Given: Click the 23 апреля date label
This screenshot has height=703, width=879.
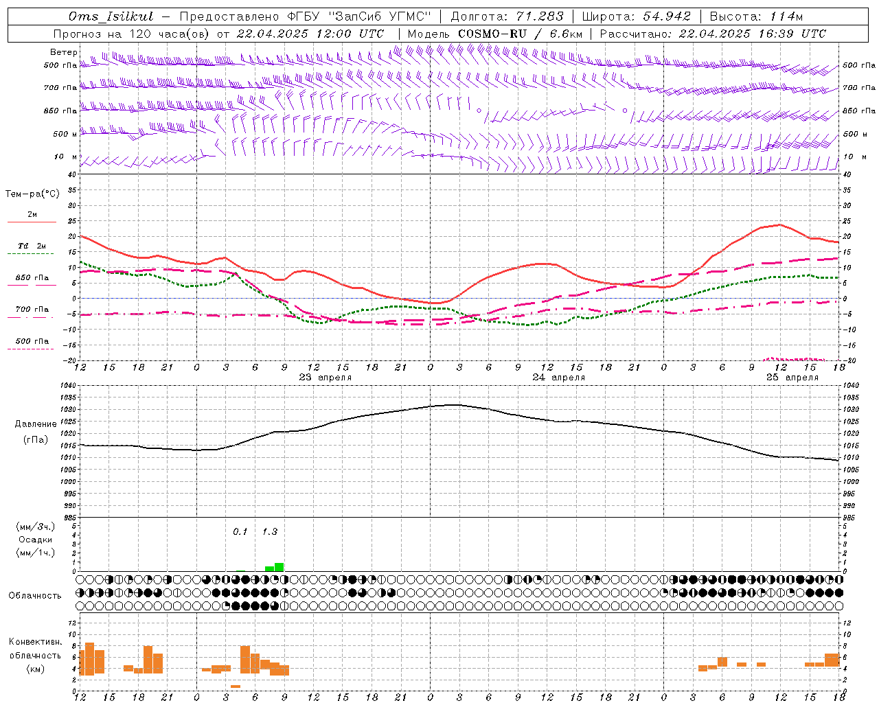Looking at the screenshot, I should point(325,378).
